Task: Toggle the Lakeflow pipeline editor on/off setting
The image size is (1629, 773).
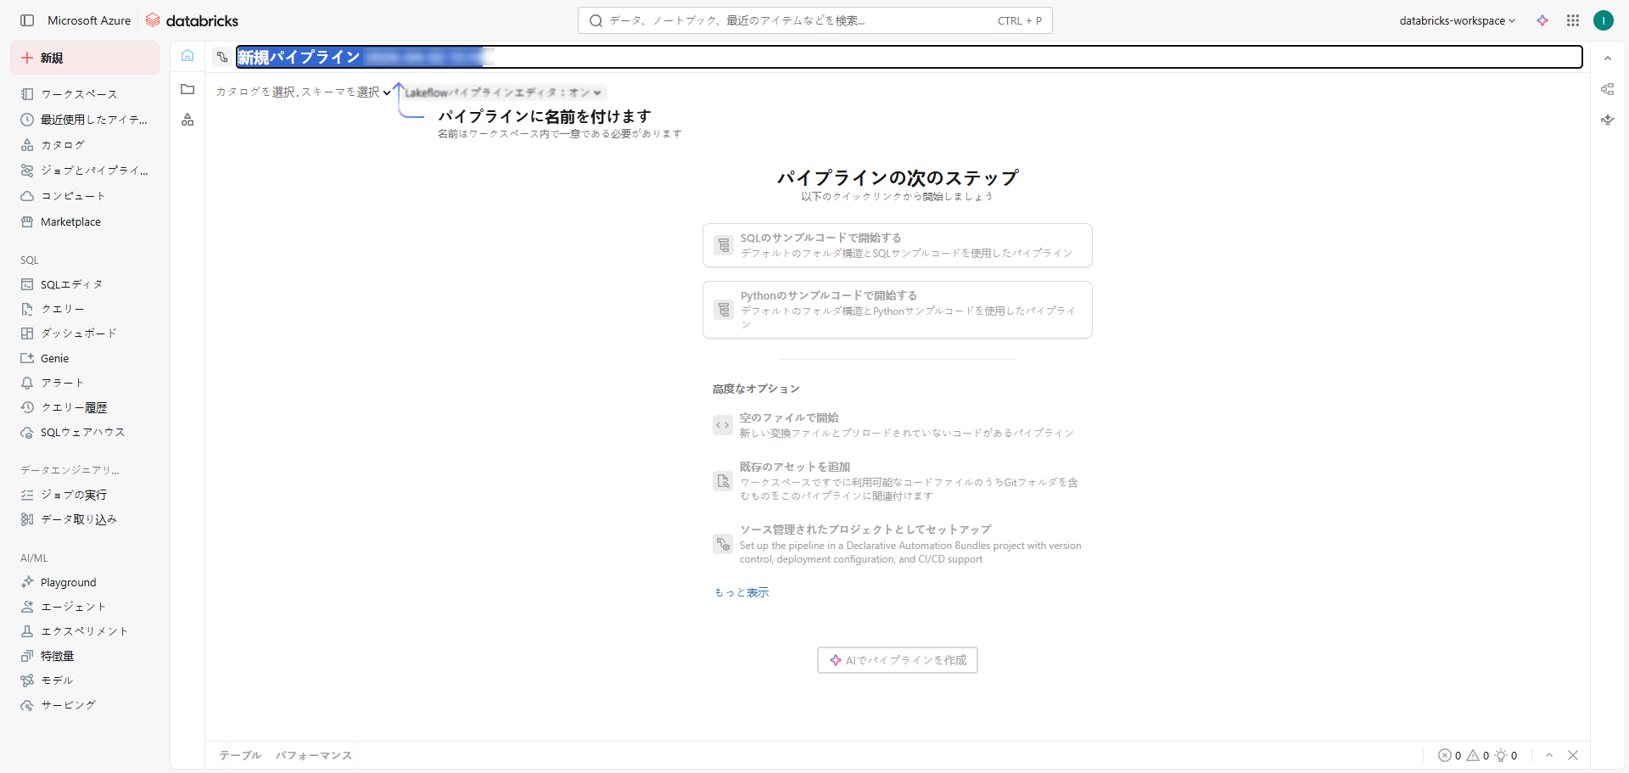Action: click(503, 92)
